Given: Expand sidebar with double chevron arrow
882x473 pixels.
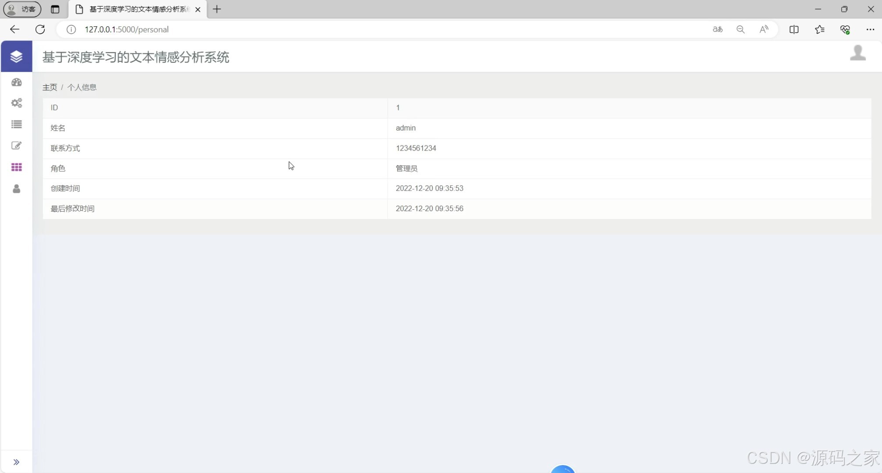Looking at the screenshot, I should pos(16,462).
